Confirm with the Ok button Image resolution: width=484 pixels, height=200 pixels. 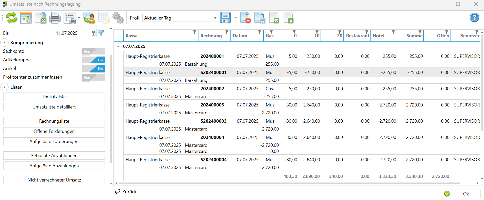[462, 194]
